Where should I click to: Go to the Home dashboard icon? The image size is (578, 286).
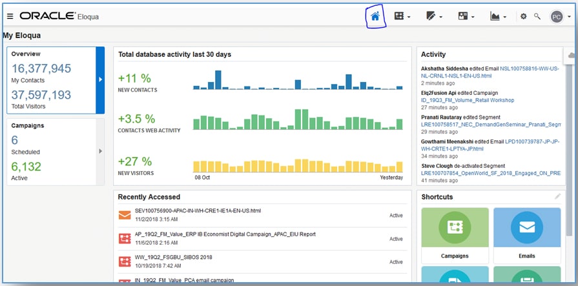pyautogui.click(x=375, y=17)
